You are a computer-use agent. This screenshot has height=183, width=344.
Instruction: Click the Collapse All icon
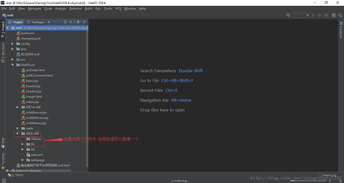pos(71,22)
